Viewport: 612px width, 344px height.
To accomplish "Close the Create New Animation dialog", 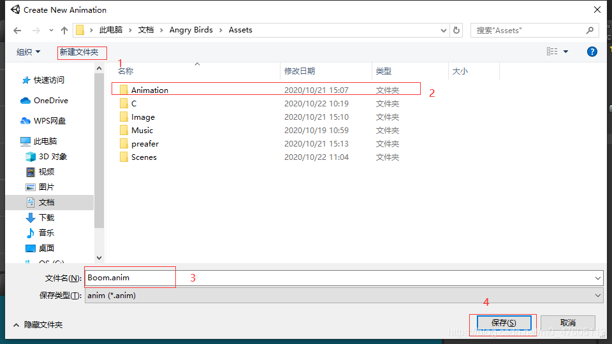I will click(597, 10).
